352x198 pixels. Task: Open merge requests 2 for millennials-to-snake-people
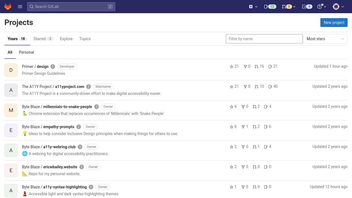tap(256, 107)
